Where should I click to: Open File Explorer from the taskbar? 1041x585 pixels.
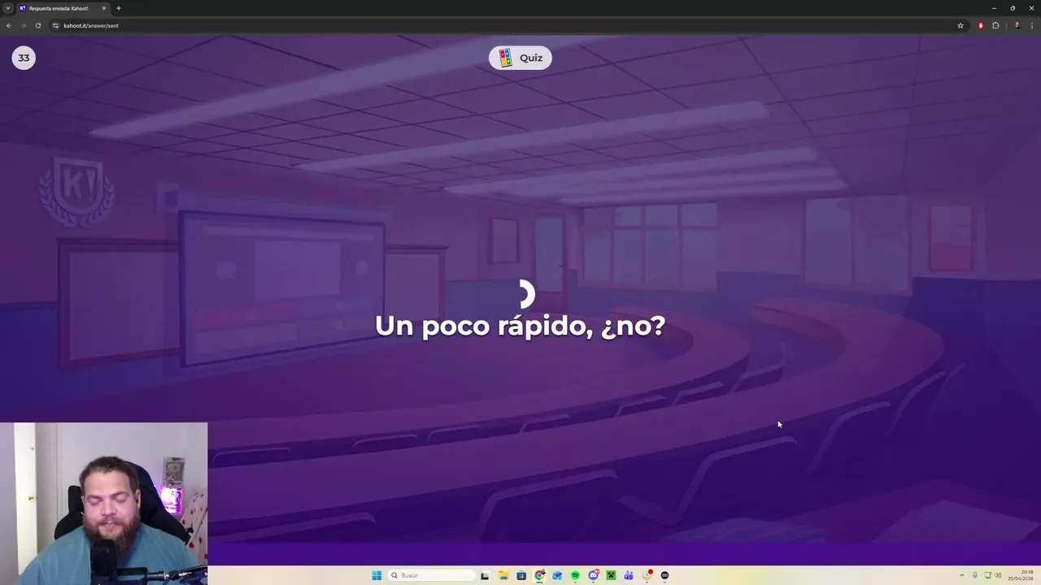tap(503, 575)
